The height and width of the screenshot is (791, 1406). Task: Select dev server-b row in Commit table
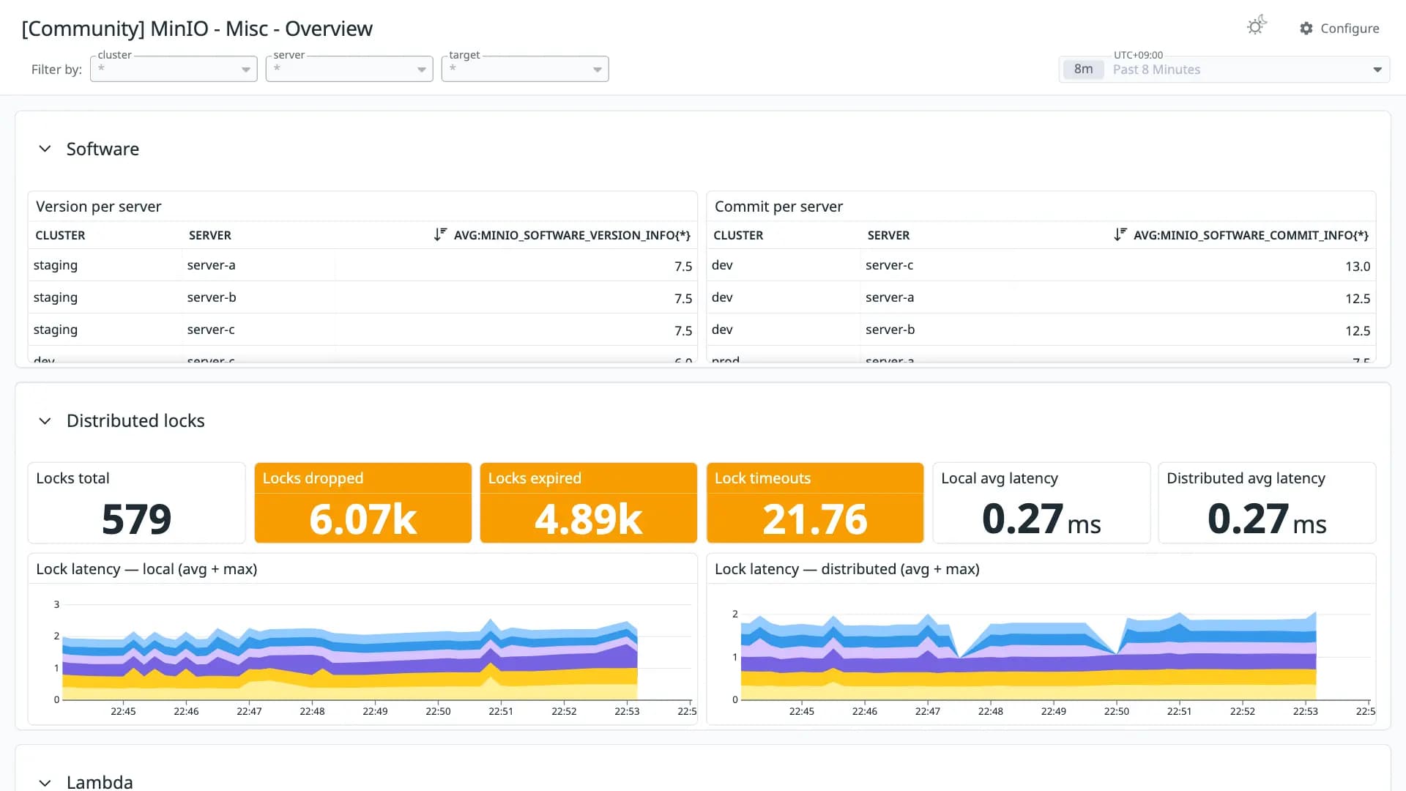[1041, 330]
